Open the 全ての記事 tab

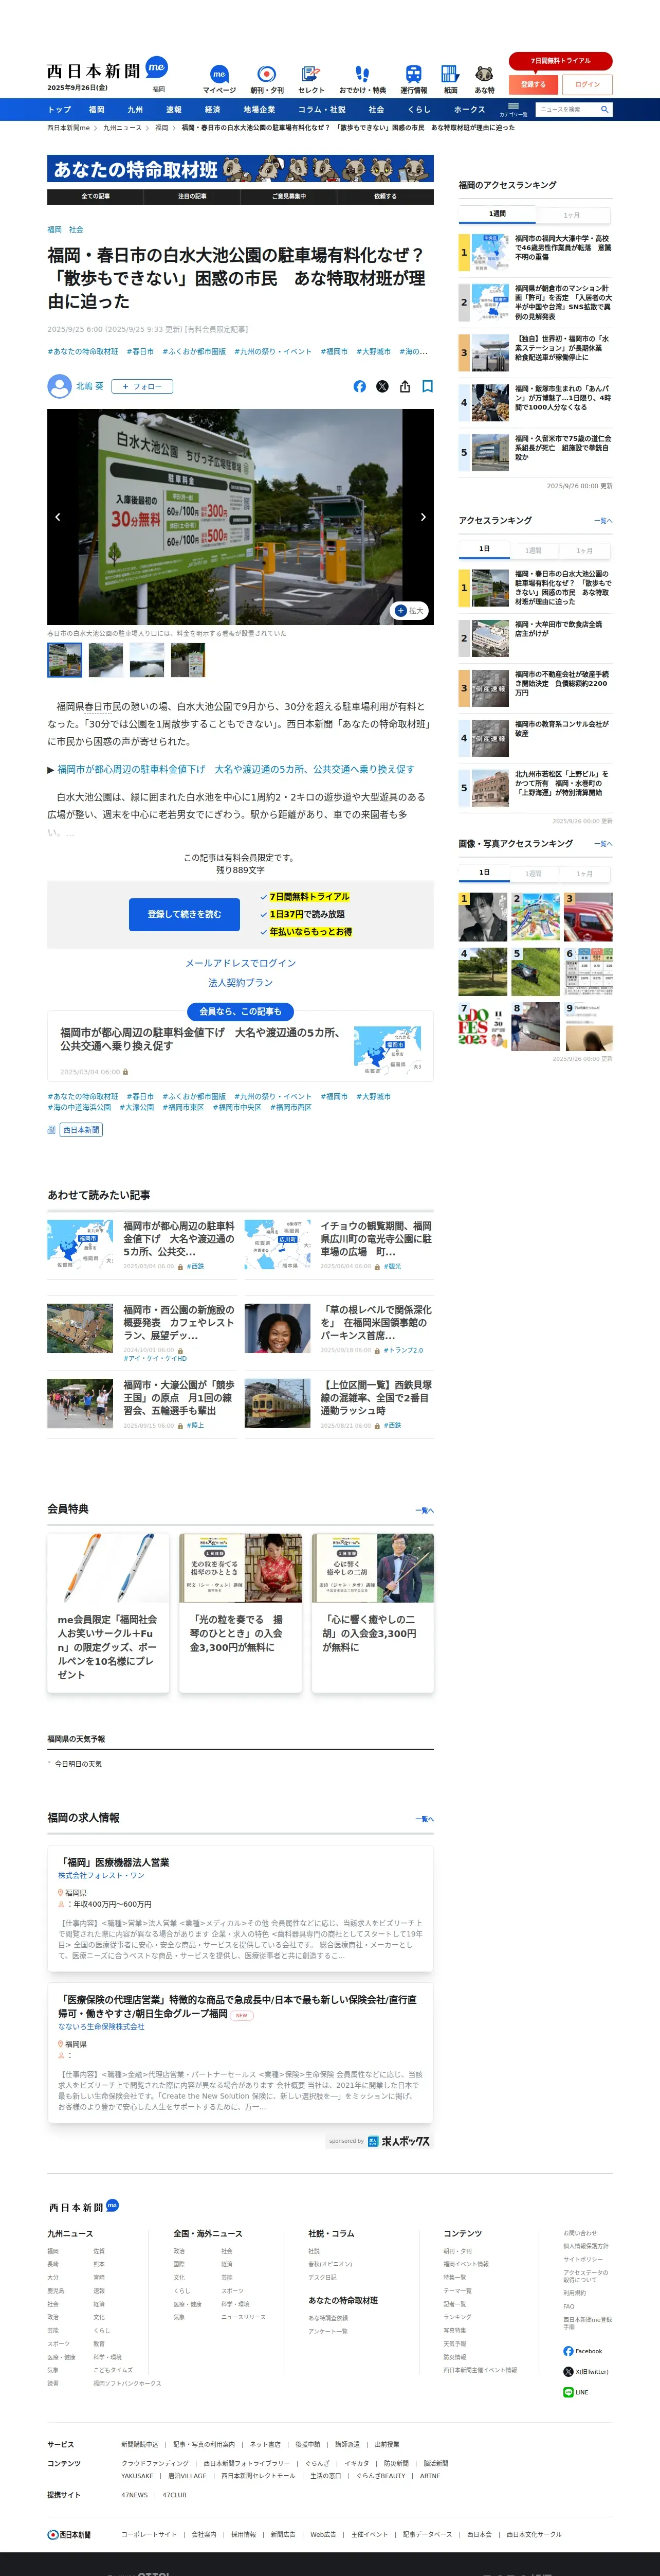95,197
